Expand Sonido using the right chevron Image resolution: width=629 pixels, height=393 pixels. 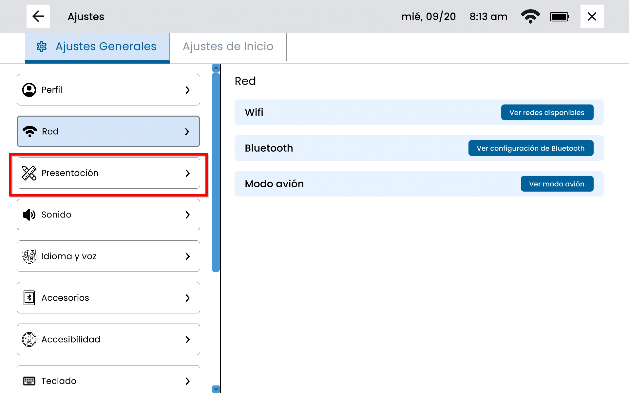click(x=187, y=215)
